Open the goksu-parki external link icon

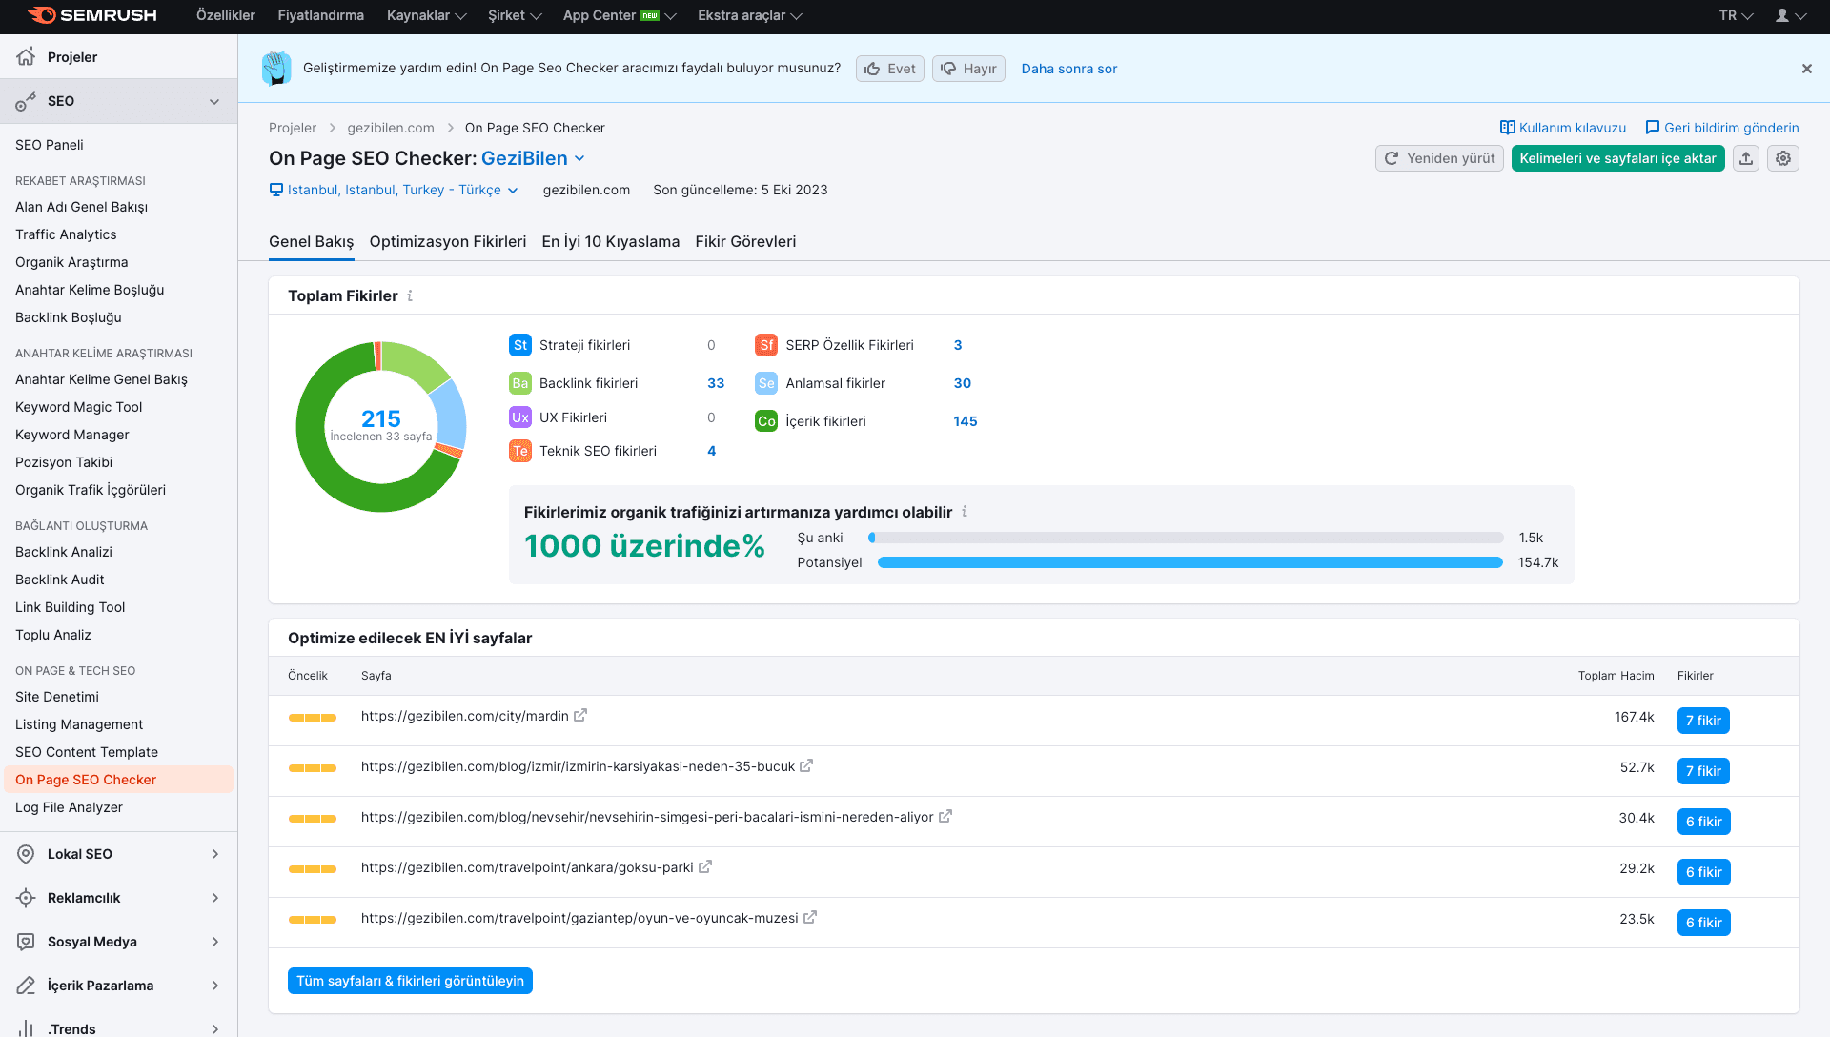click(x=705, y=866)
